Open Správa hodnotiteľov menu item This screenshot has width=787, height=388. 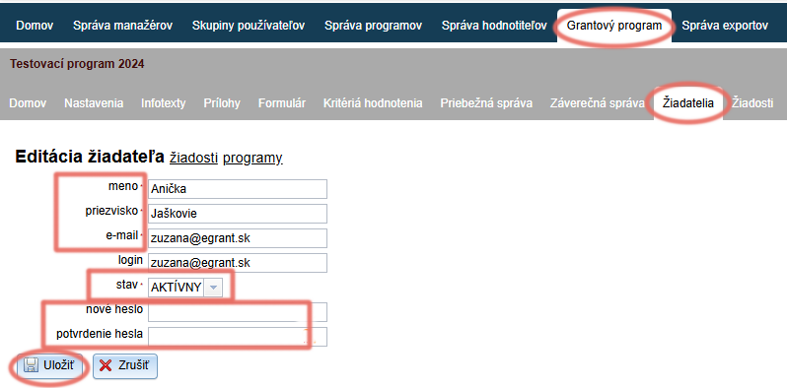point(494,26)
